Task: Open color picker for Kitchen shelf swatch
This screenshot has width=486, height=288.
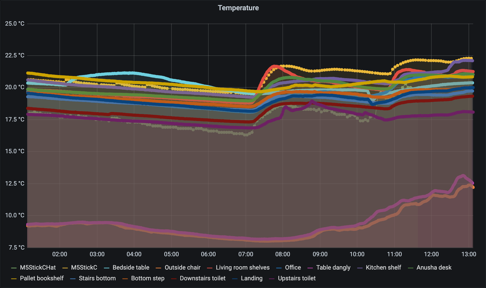Action: (360, 268)
